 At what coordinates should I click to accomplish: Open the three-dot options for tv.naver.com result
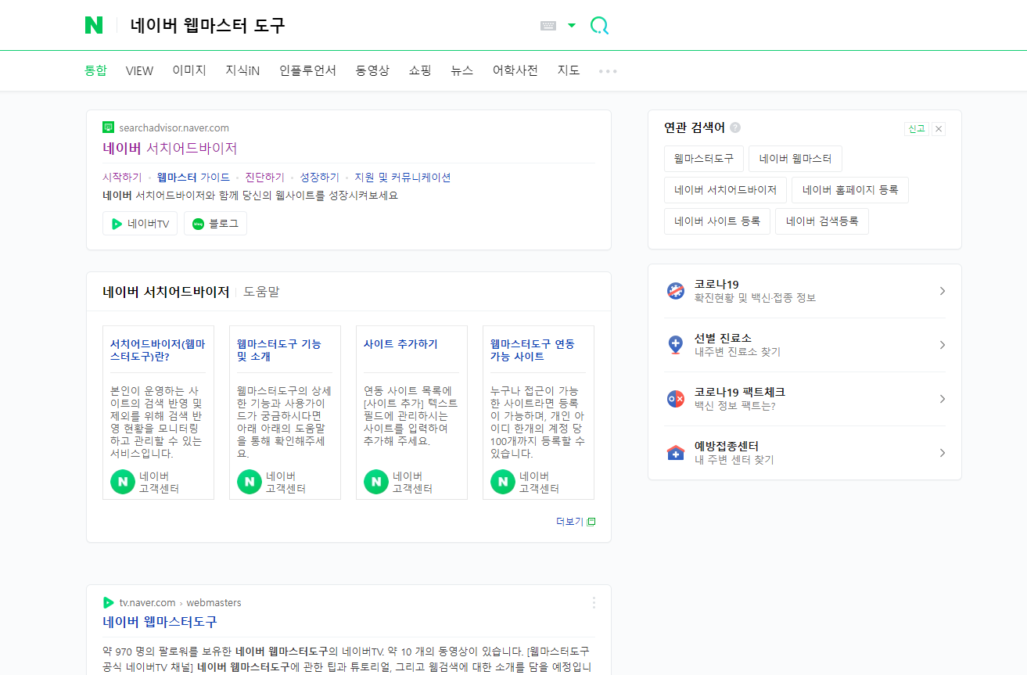click(x=594, y=602)
